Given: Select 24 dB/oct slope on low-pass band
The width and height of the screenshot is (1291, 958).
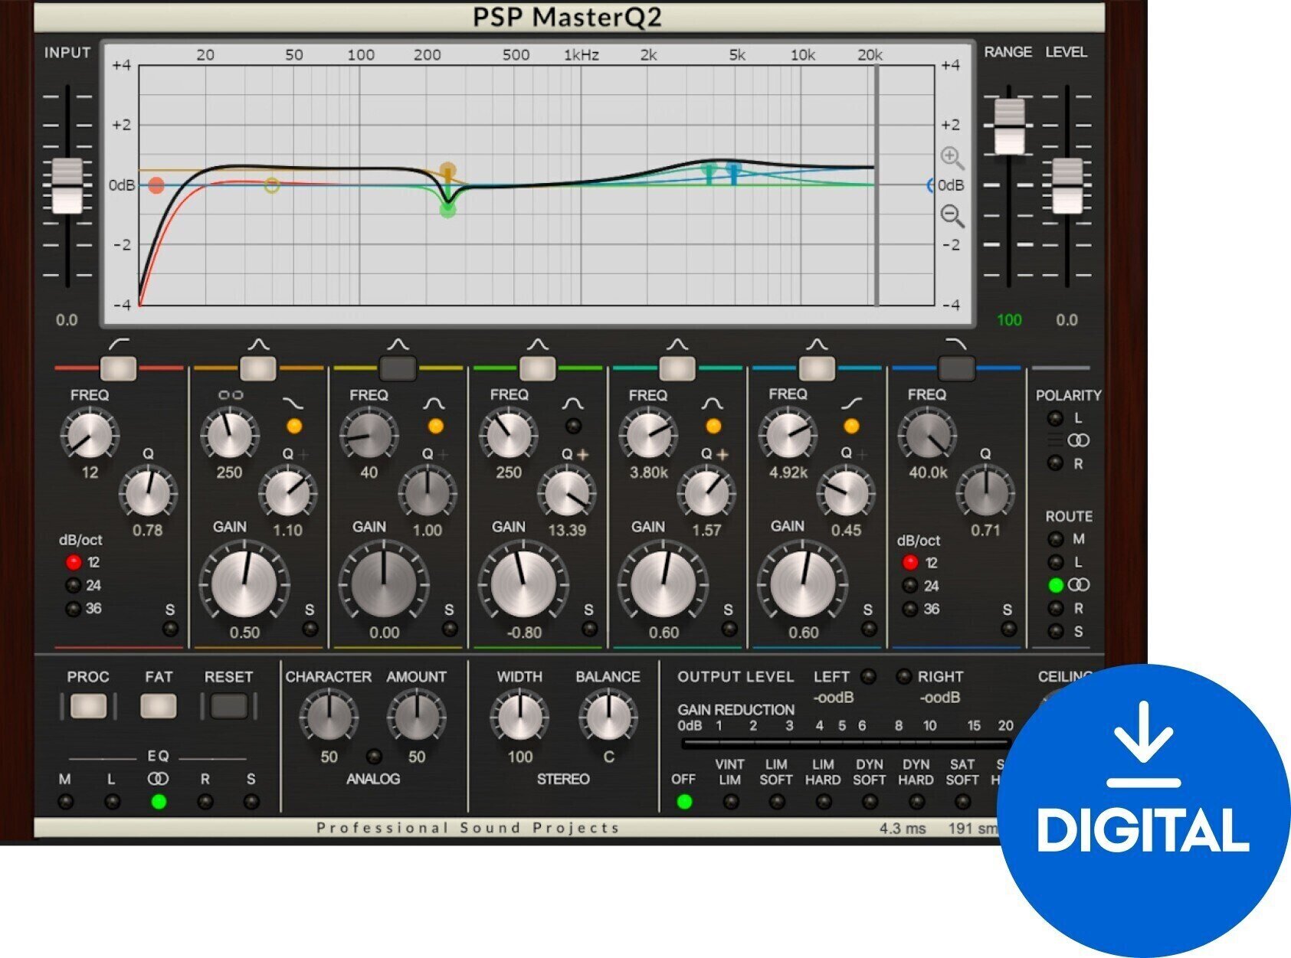Looking at the screenshot, I should (910, 586).
